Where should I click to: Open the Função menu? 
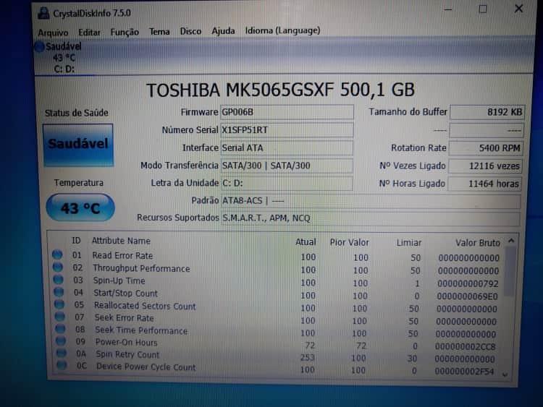point(125,32)
